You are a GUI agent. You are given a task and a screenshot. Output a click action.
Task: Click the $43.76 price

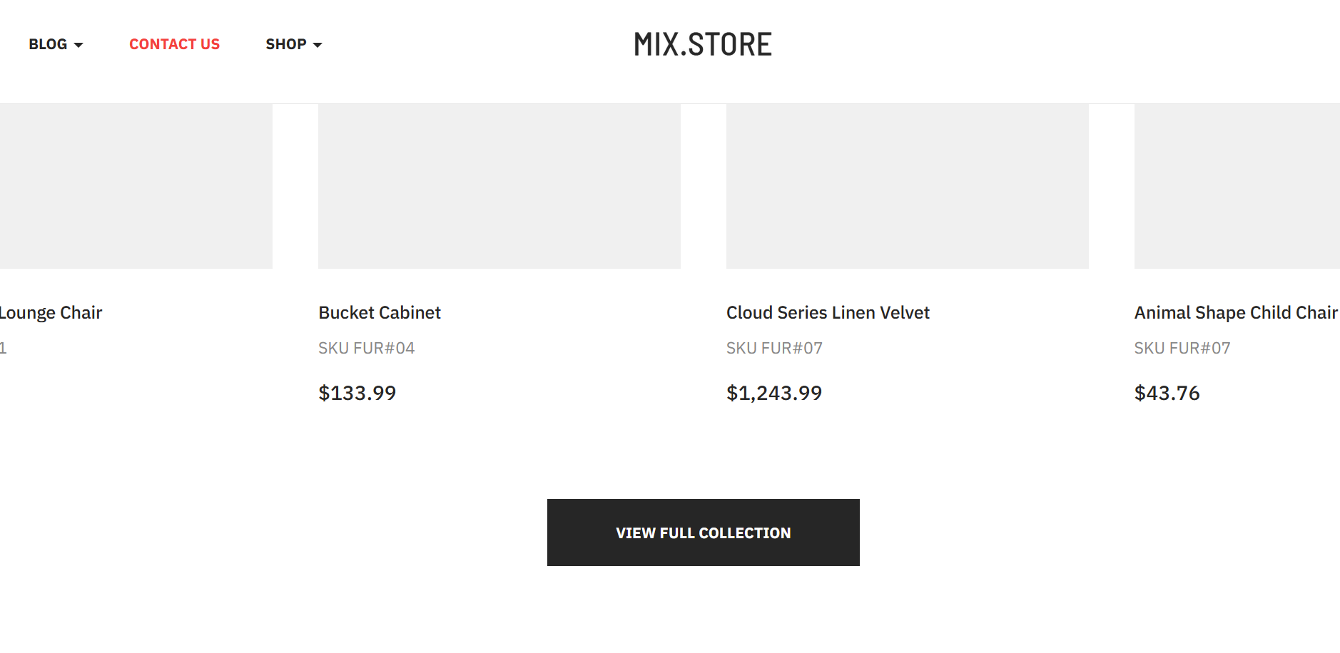point(1167,393)
